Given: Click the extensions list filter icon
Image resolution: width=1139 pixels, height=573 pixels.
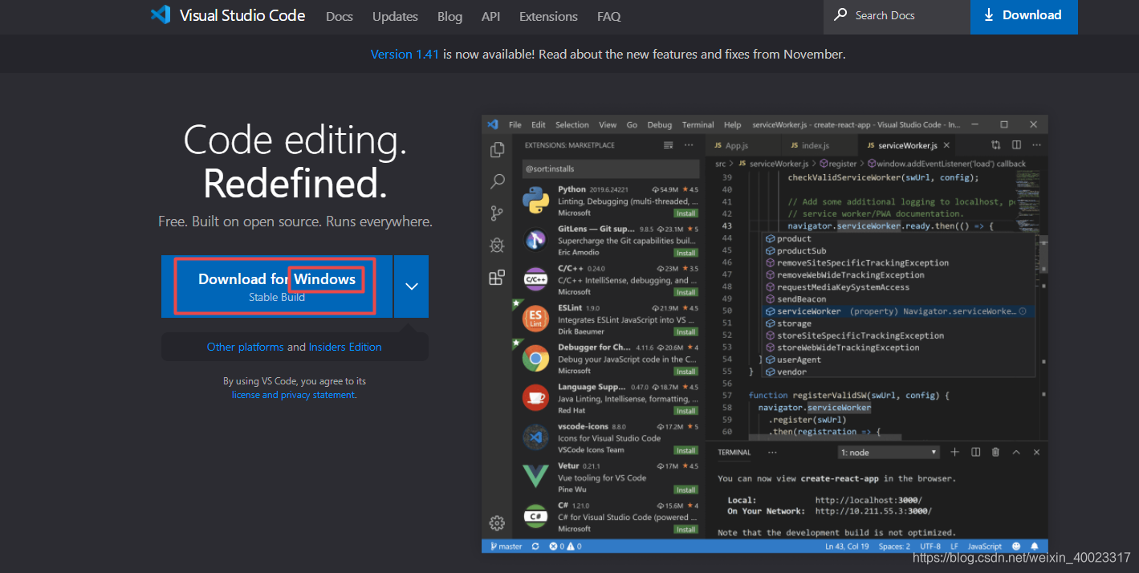Looking at the screenshot, I should (x=668, y=145).
